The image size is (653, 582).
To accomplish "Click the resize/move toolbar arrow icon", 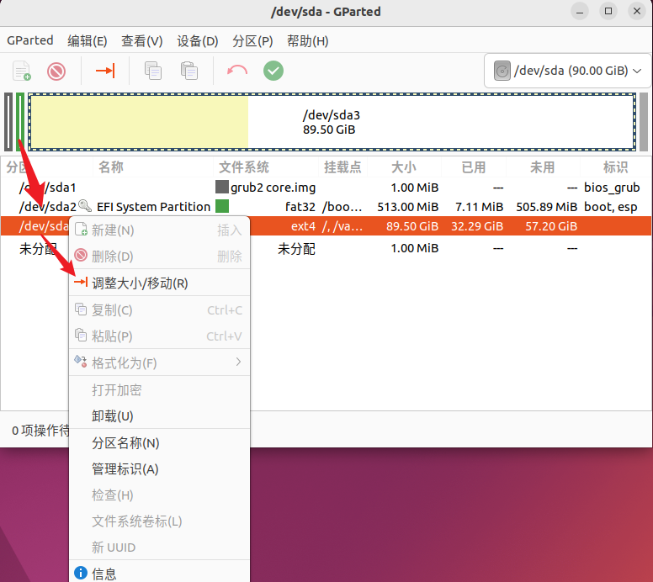I will coord(105,71).
